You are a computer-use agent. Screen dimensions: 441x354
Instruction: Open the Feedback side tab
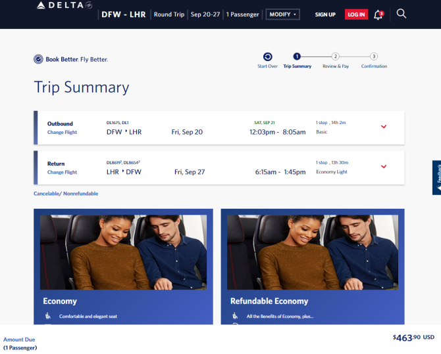point(437,177)
